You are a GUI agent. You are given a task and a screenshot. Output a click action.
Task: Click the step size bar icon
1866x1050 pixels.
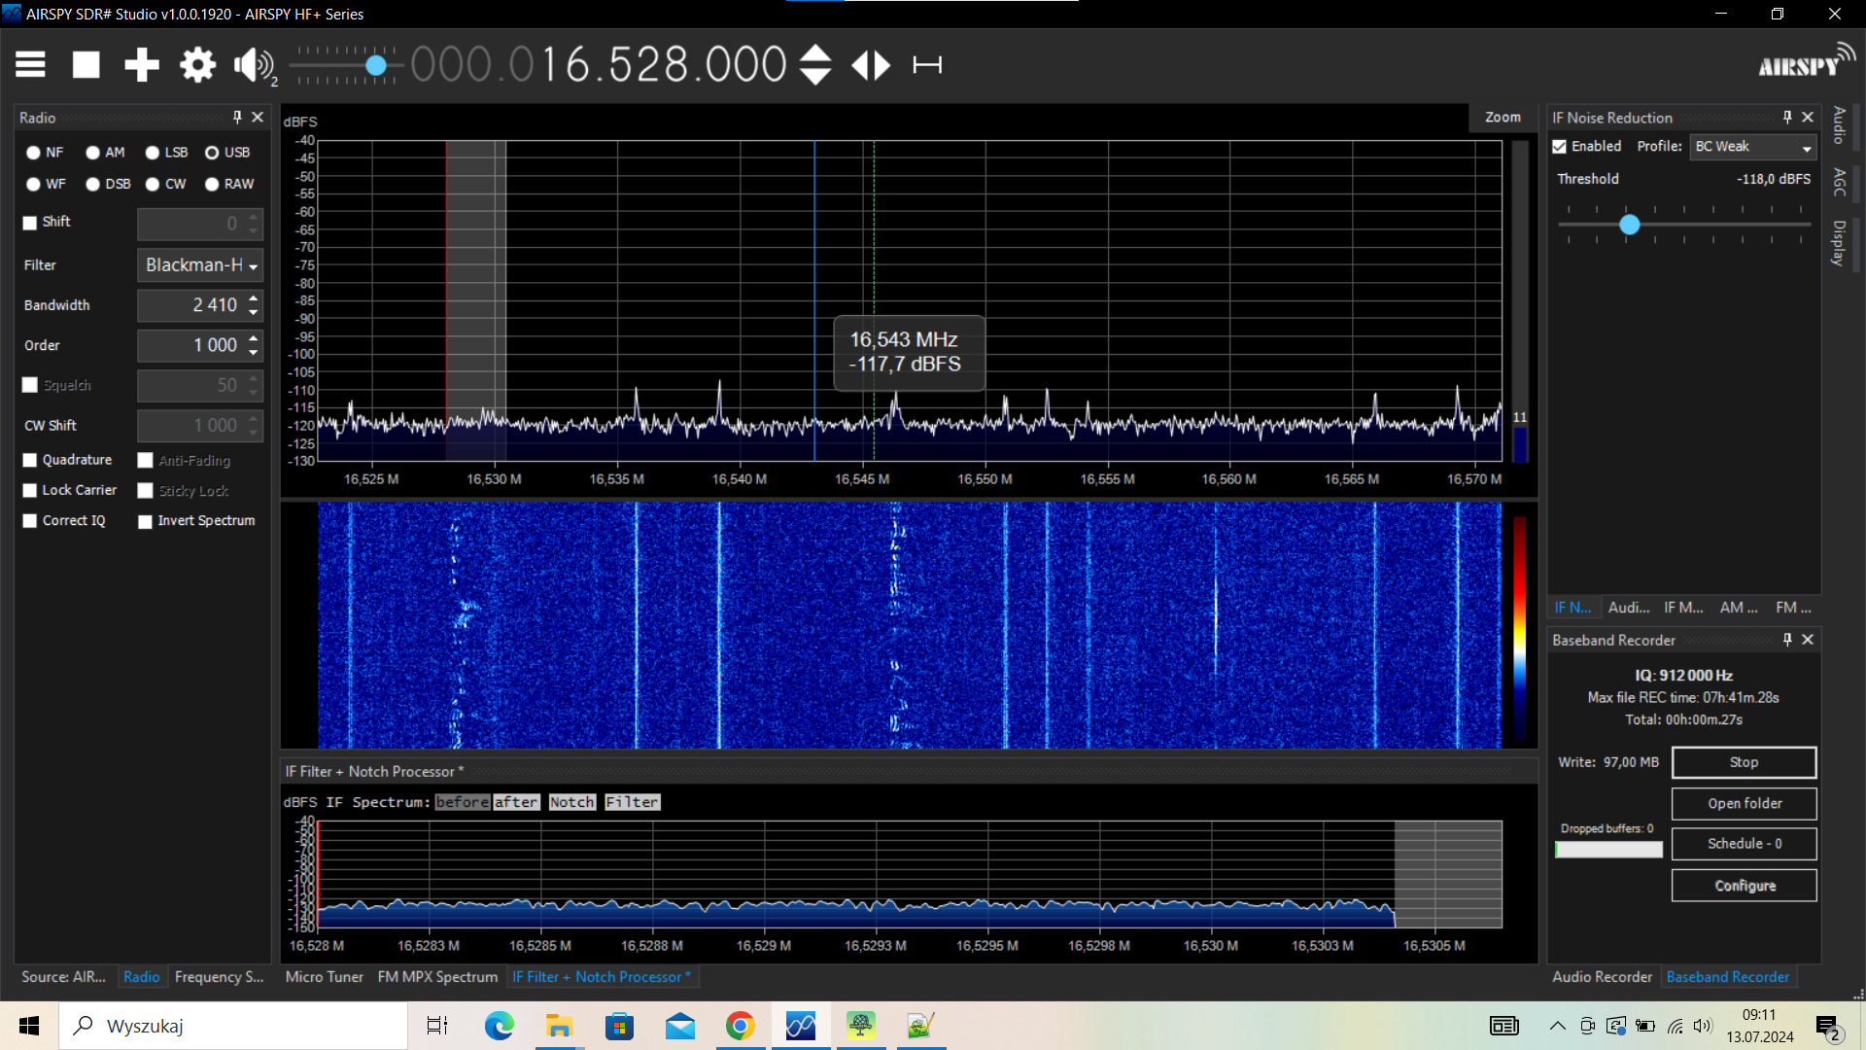[x=927, y=65]
